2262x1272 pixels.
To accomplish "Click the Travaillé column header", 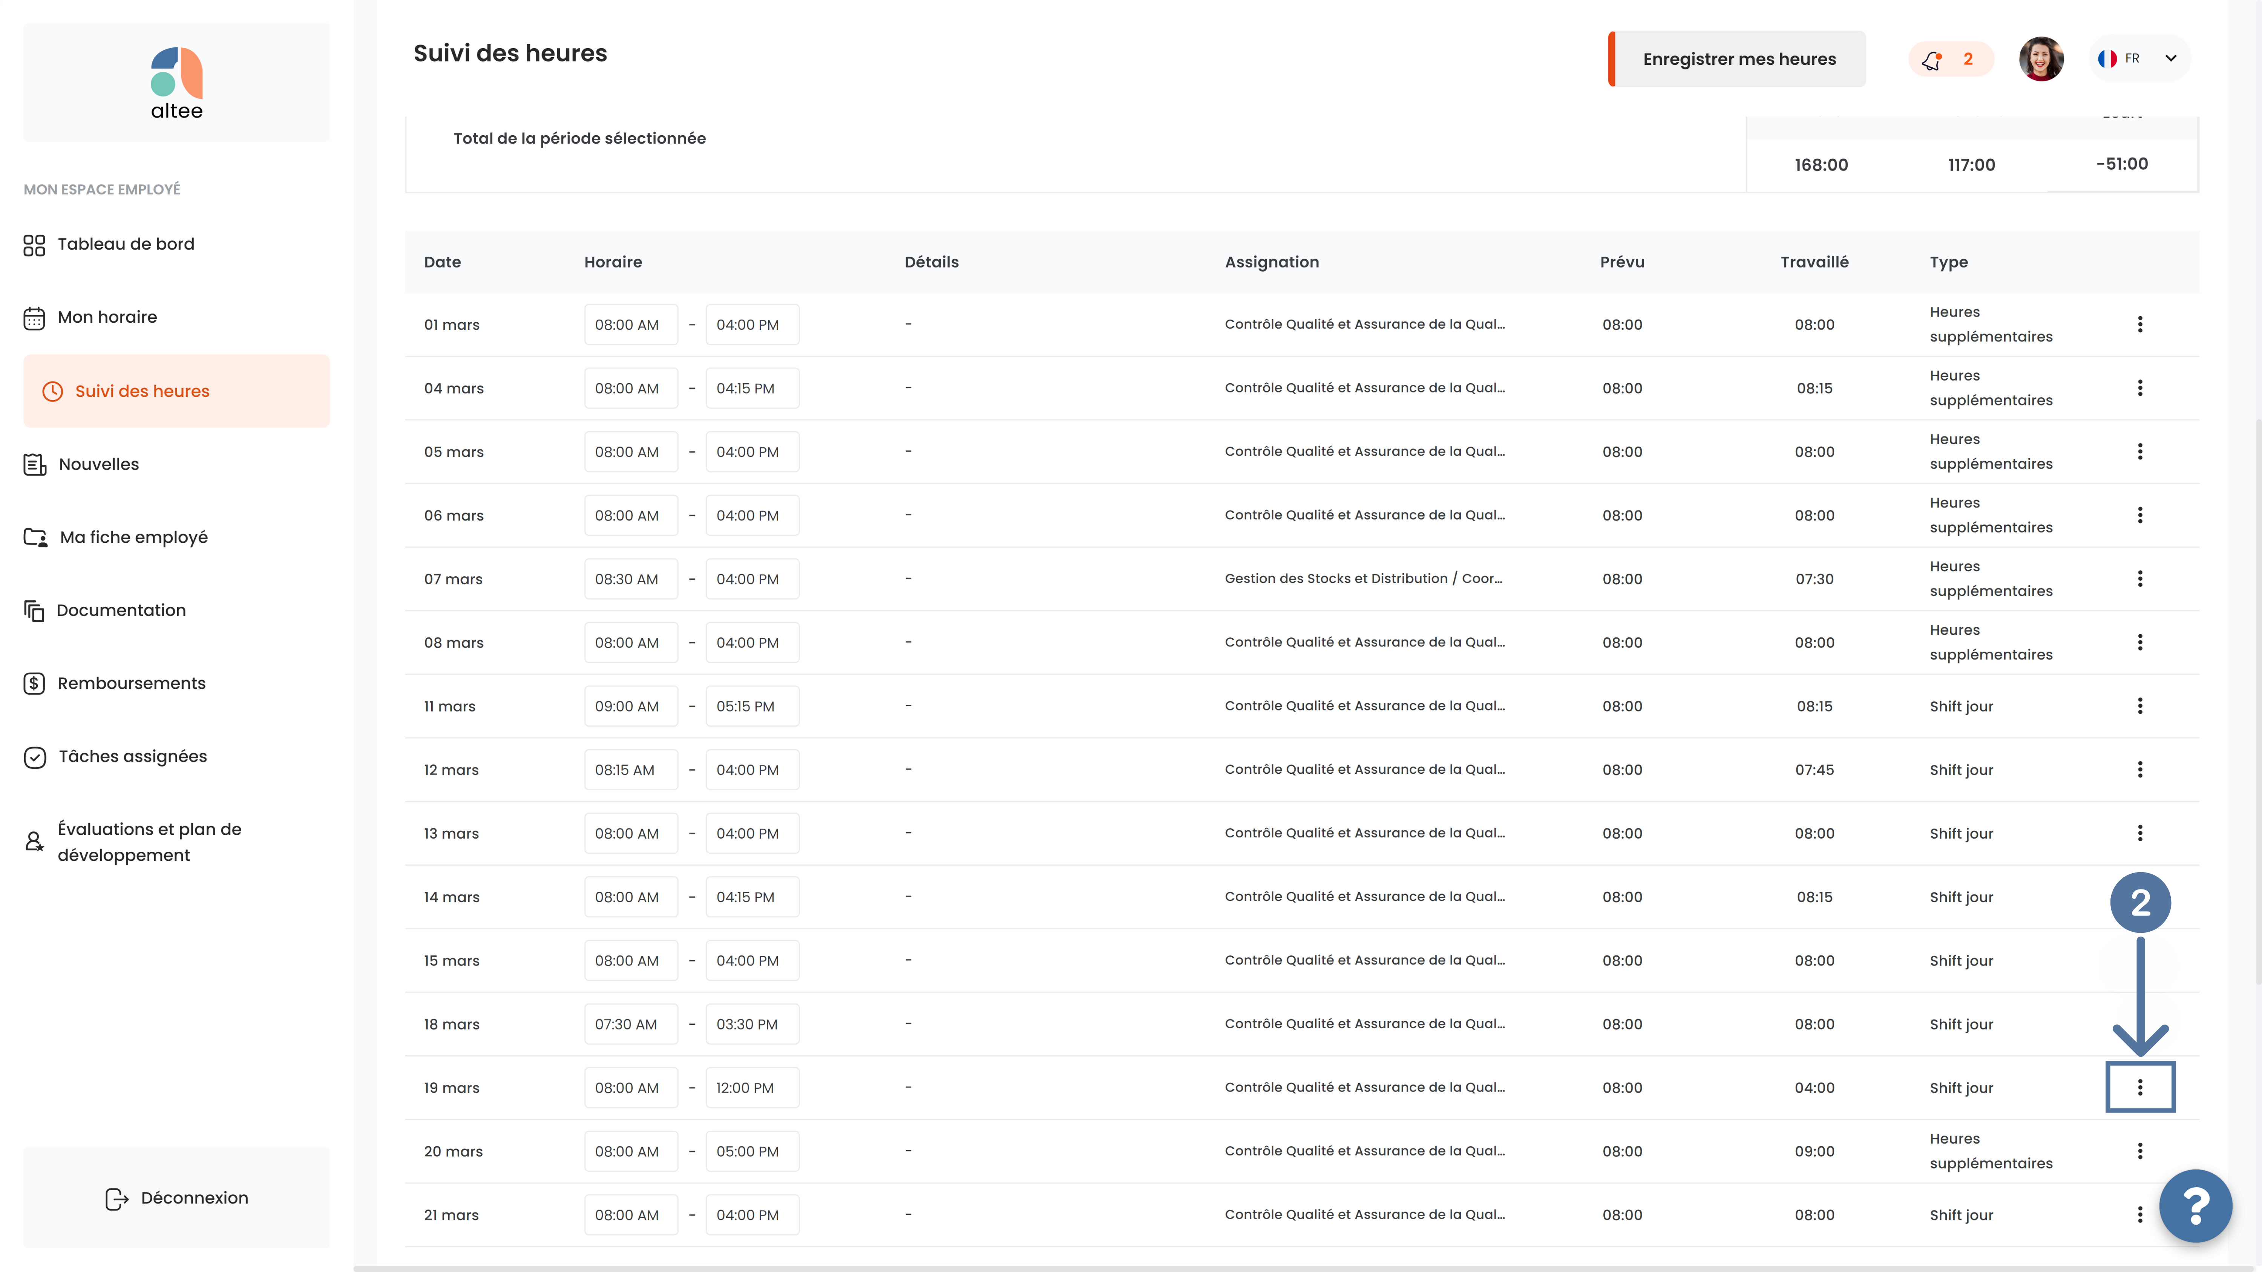I will click(1814, 262).
